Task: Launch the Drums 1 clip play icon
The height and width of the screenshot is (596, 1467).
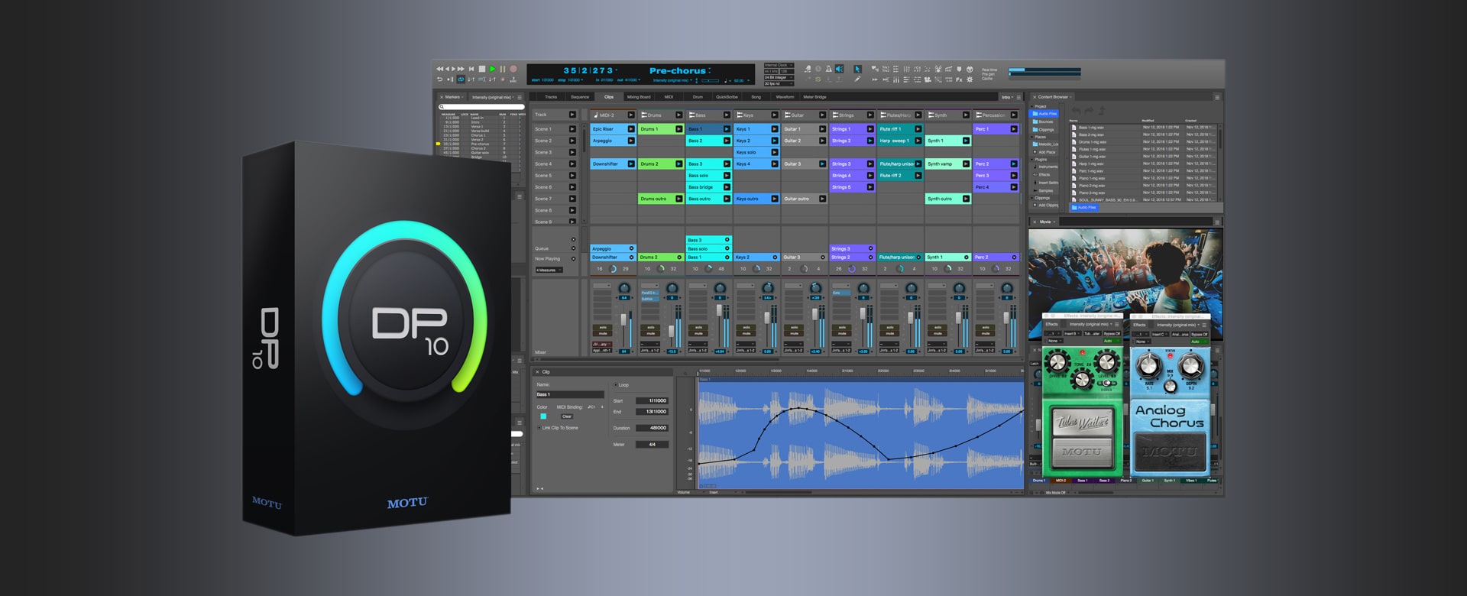Action: click(x=678, y=129)
